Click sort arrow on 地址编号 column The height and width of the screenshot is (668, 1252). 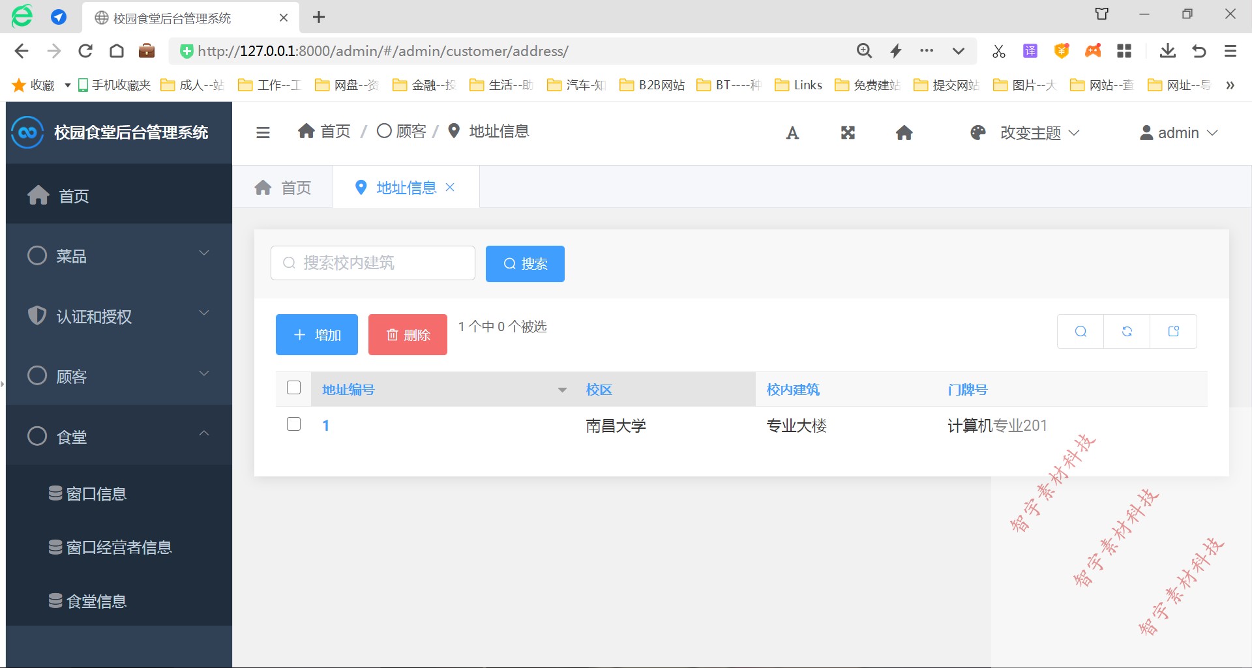[562, 390]
